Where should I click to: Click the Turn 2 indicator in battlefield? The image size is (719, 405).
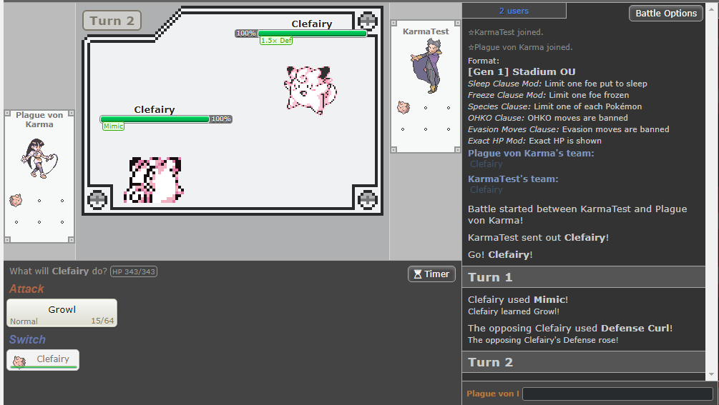112,21
